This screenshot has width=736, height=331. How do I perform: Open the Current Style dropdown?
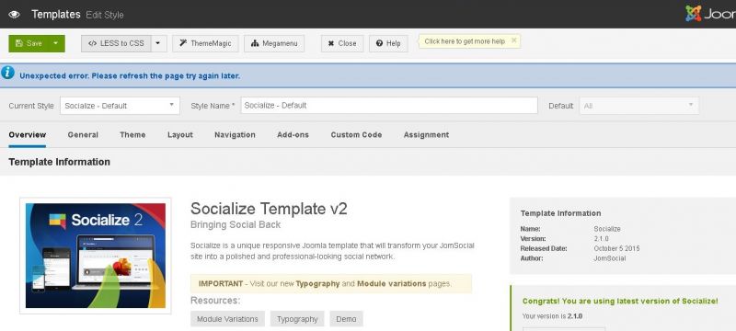tap(120, 106)
